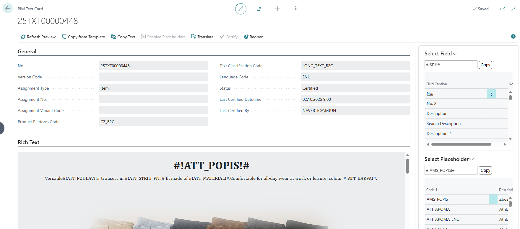Click the Last Certified By field
Image resolution: width=520 pixels, height=229 pixels.
(355, 111)
